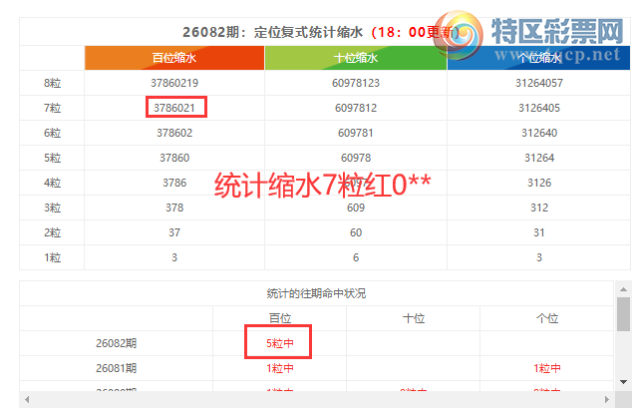Click the vertical scrollbar thumb
Screen dimensions: 633x419
point(623,314)
